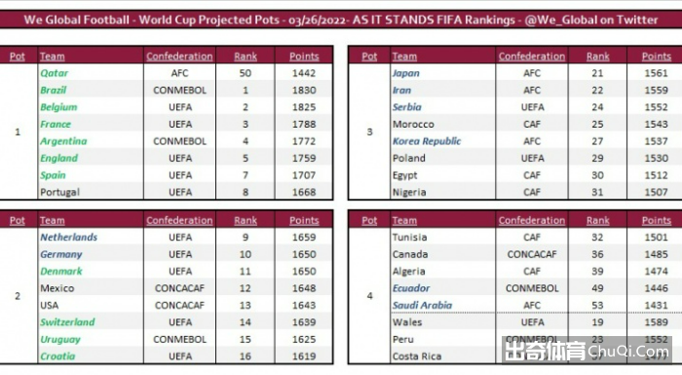Screen dimensions: 682x375
Task: Select Mexico in the Pot 2 table
Action: click(x=57, y=288)
